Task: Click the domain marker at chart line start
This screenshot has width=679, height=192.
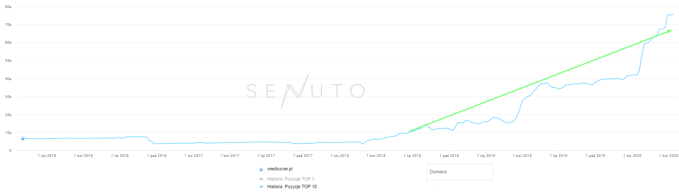Action: pos(23,138)
